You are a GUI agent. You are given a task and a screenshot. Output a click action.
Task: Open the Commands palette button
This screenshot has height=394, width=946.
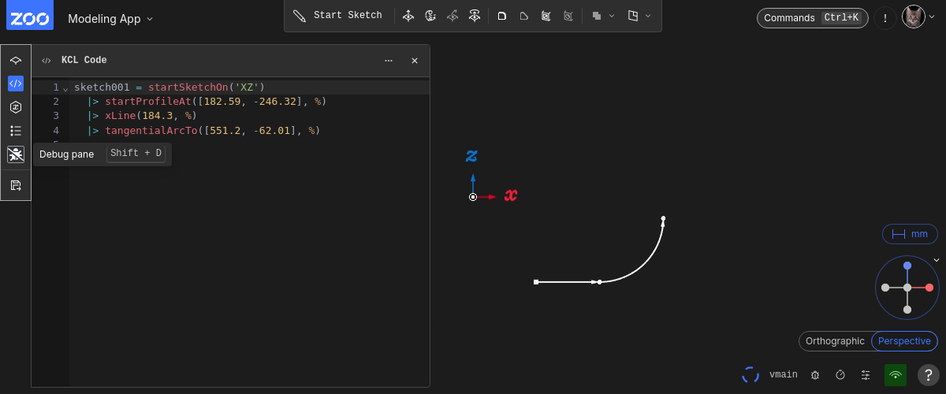[x=813, y=17]
